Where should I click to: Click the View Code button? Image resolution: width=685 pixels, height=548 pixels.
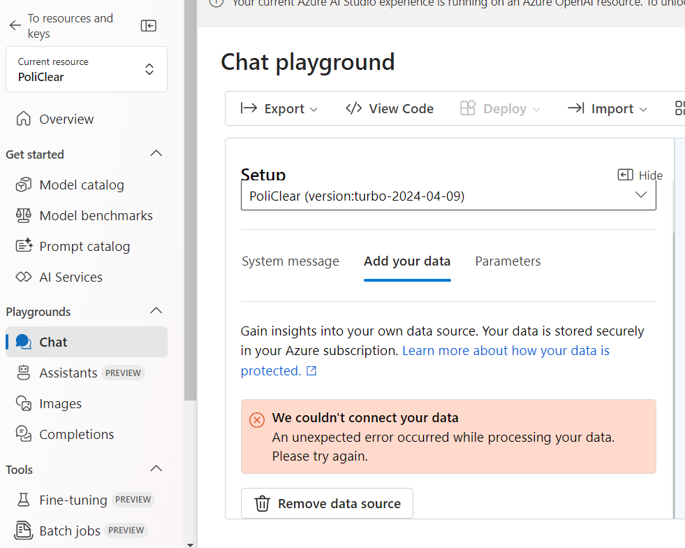[x=390, y=108]
